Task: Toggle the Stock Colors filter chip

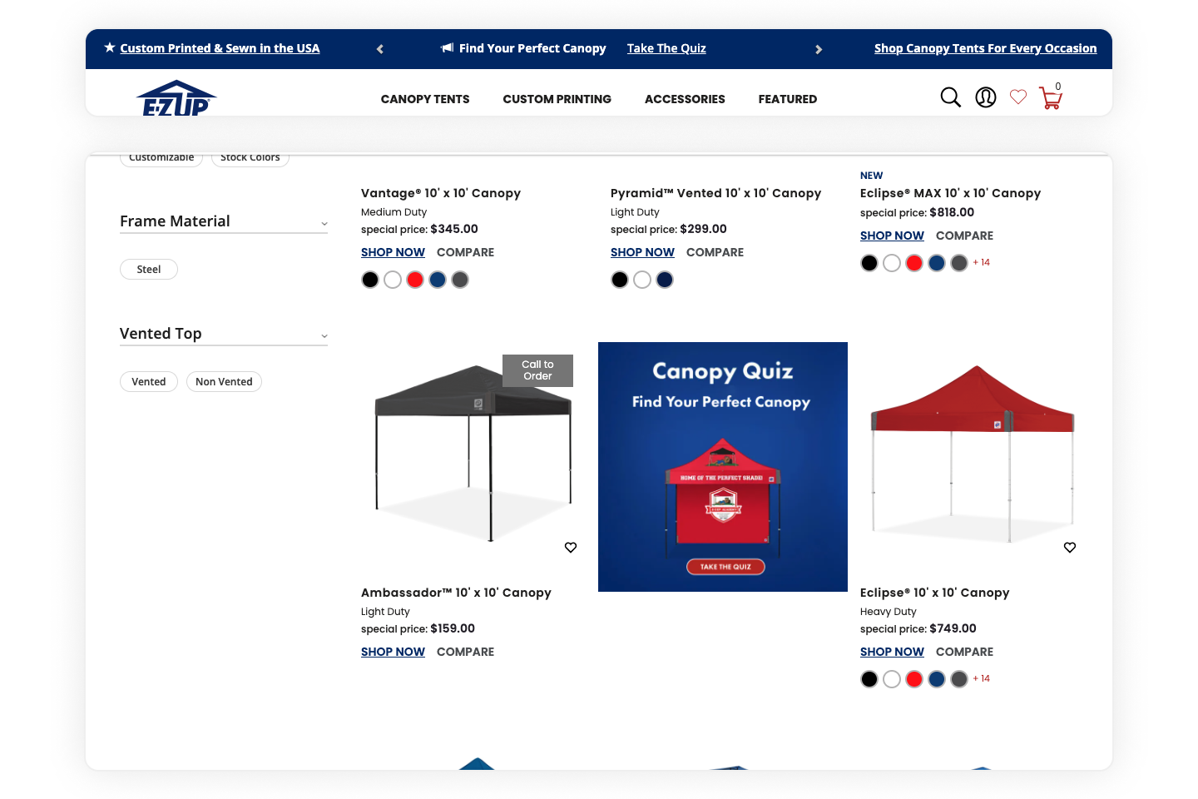Action: pyautogui.click(x=250, y=158)
